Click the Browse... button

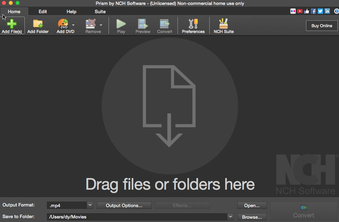click(252, 217)
